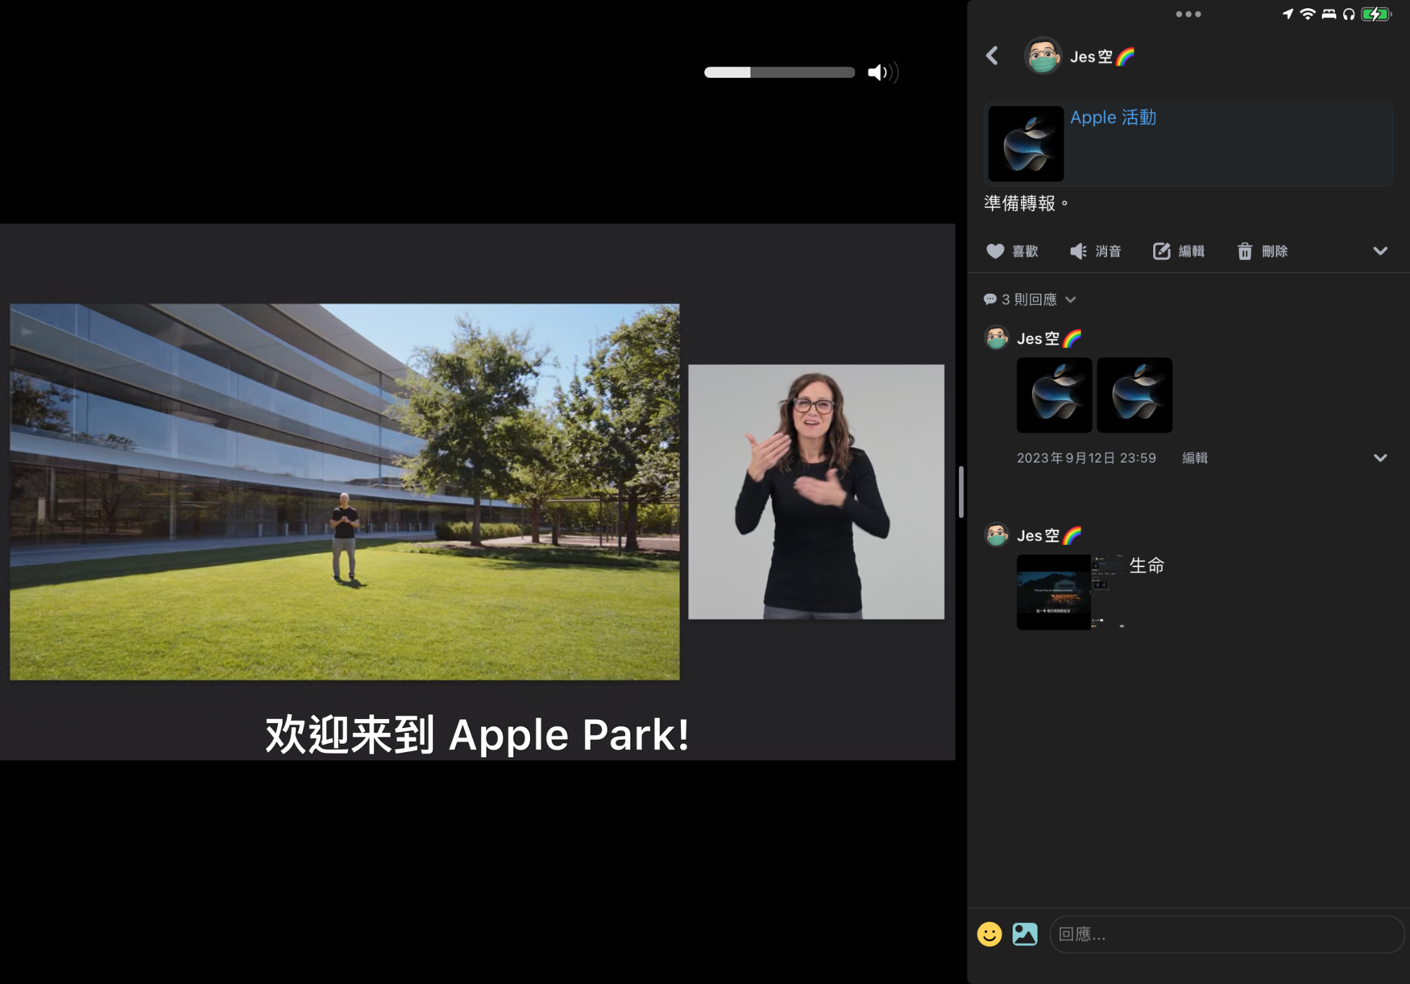Tap the sleep focus bed icon
Viewport: 1410px width, 984px height.
[1329, 14]
